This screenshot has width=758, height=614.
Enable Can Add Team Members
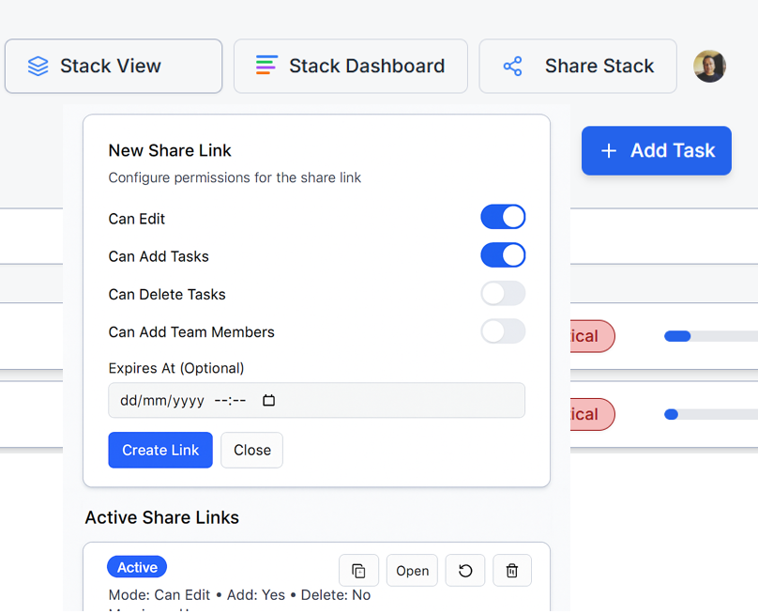click(x=503, y=331)
